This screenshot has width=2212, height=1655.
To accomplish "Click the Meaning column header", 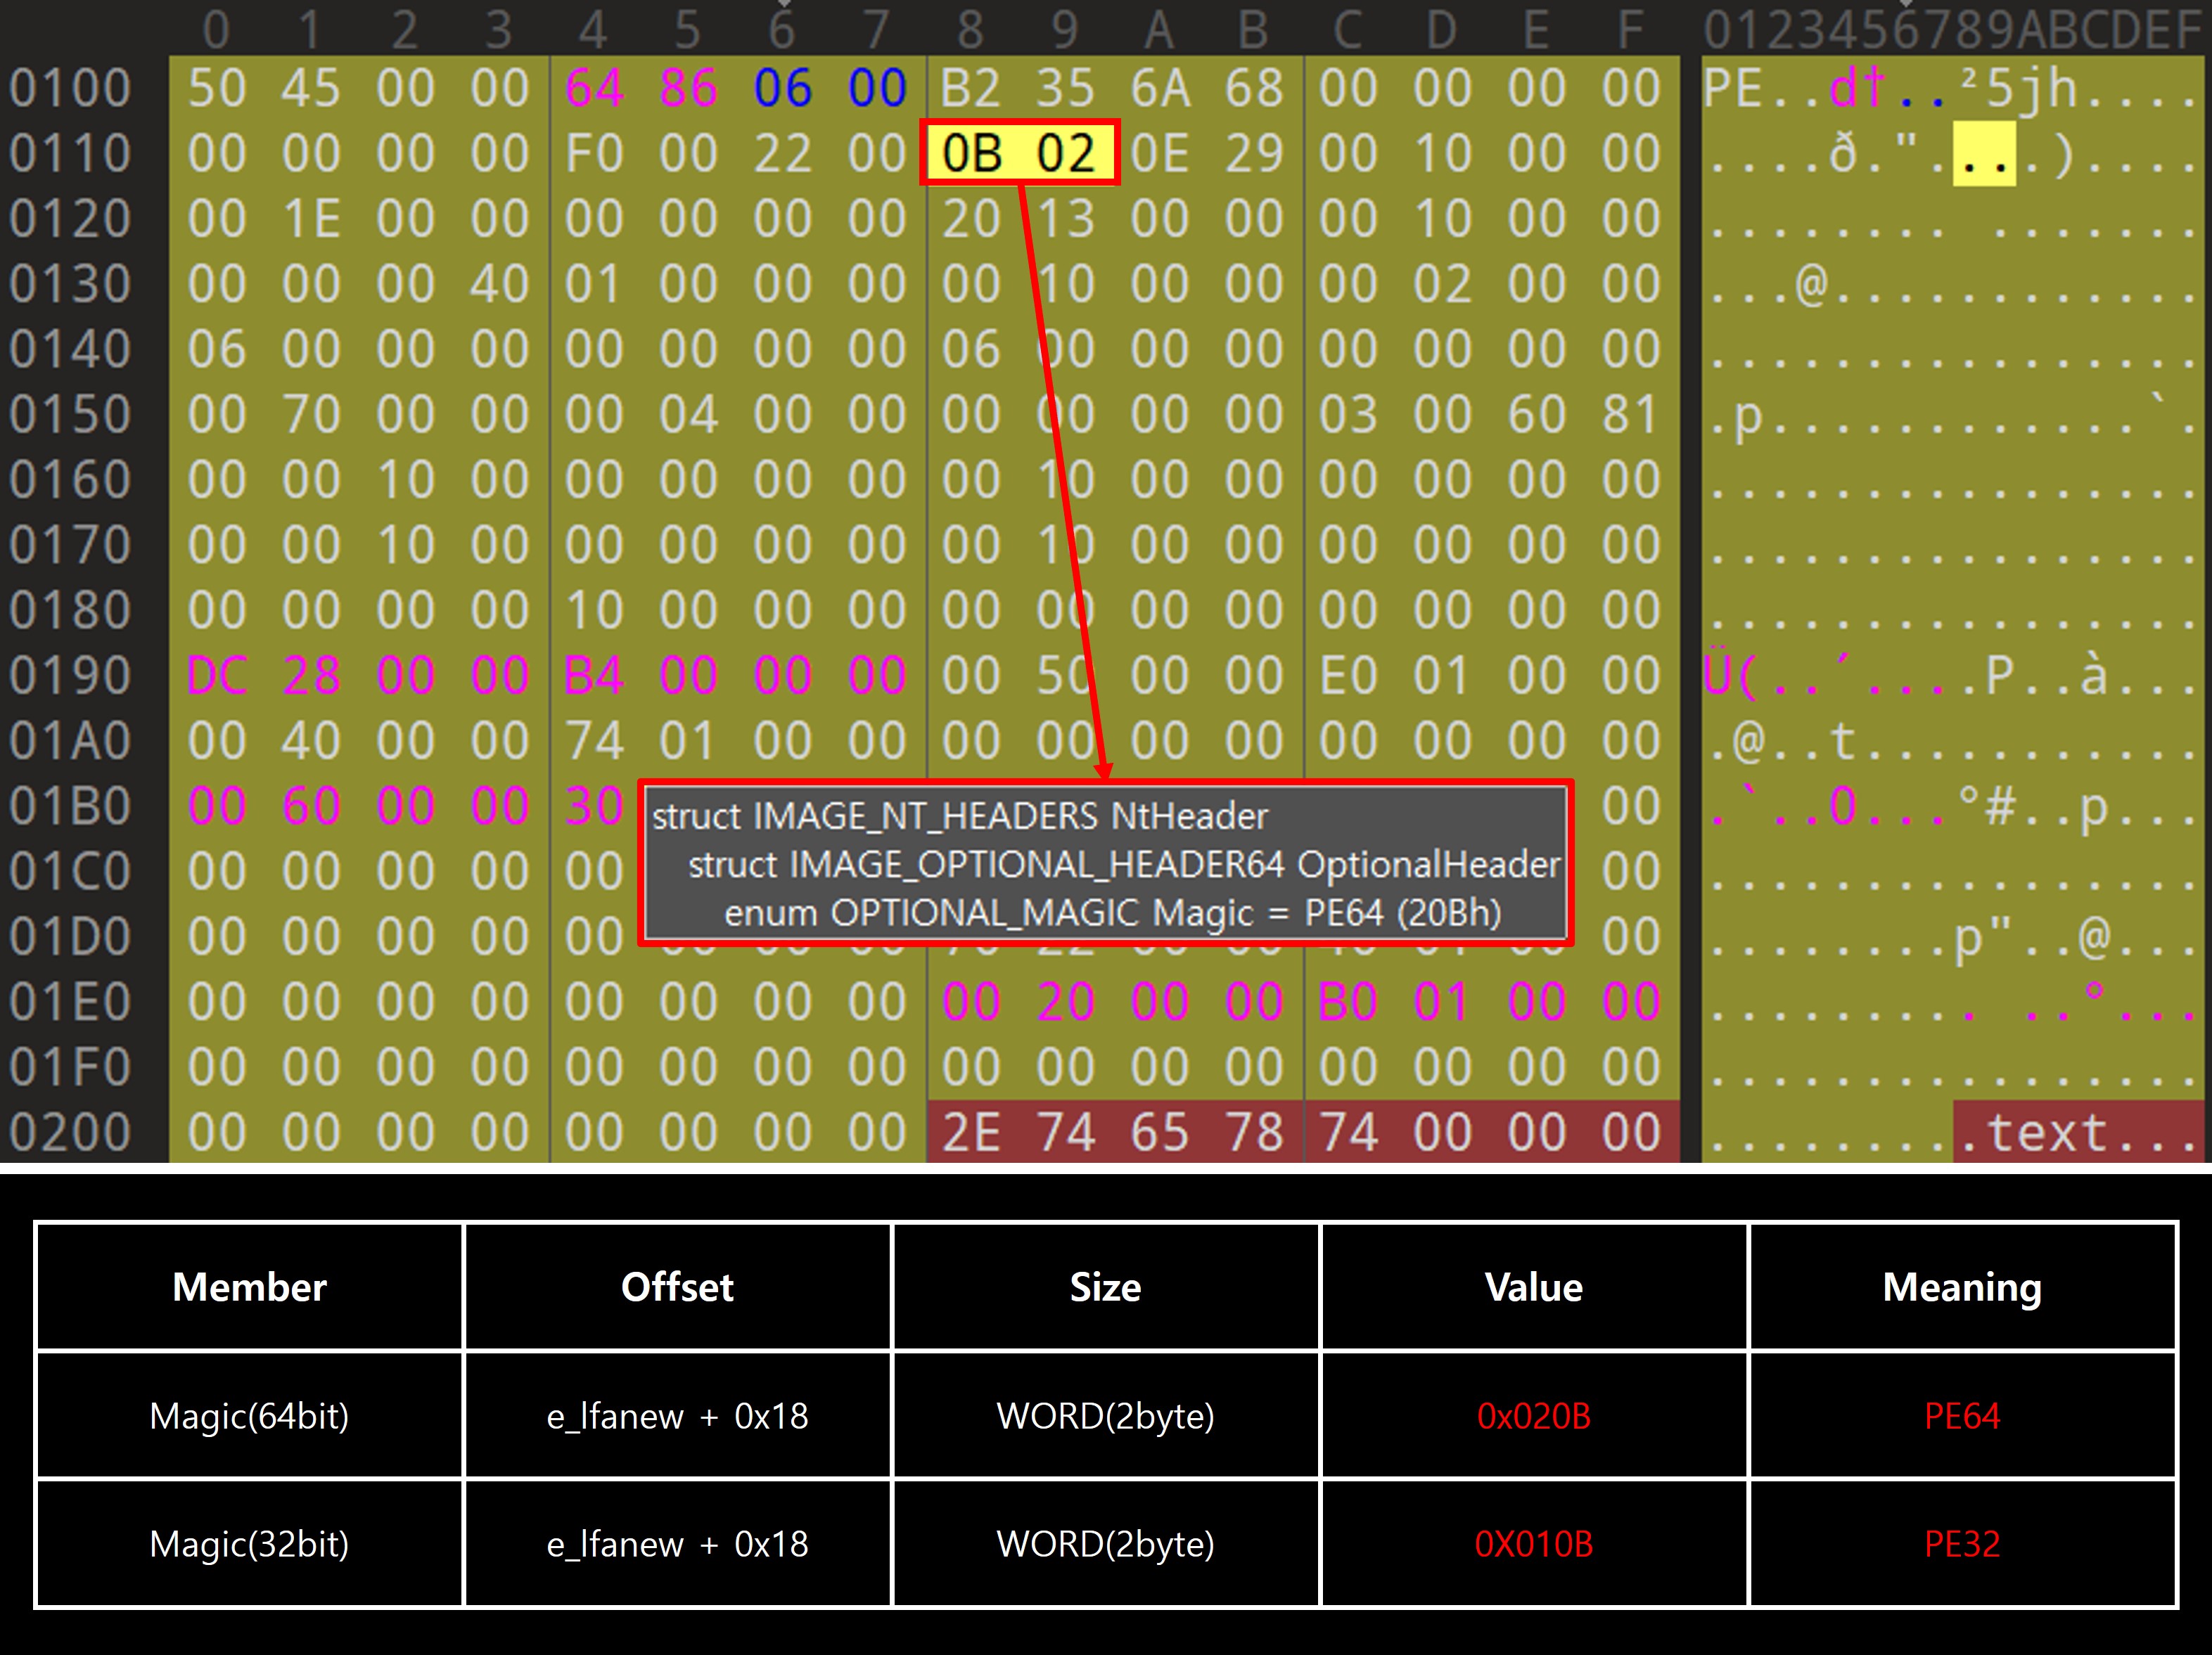I will (1961, 1287).
